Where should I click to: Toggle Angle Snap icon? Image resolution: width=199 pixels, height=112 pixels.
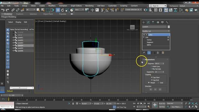point(107,10)
